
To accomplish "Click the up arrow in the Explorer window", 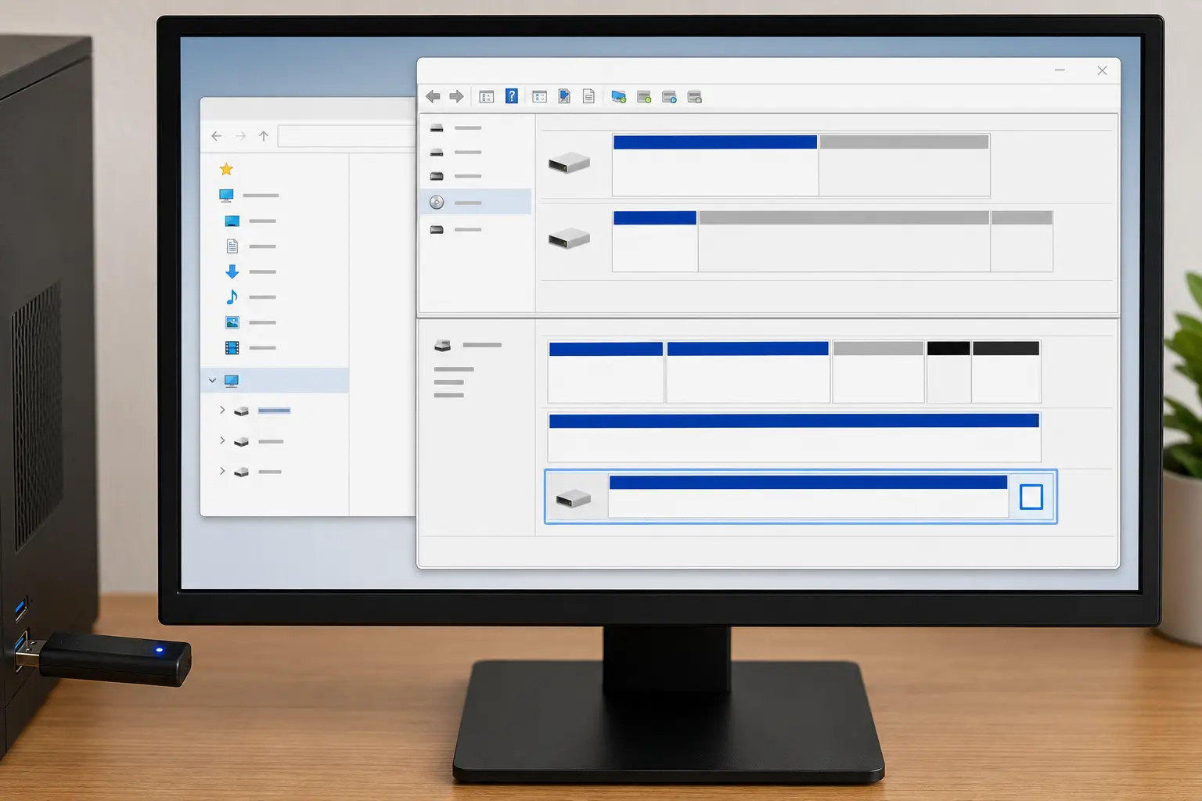I will click(264, 136).
